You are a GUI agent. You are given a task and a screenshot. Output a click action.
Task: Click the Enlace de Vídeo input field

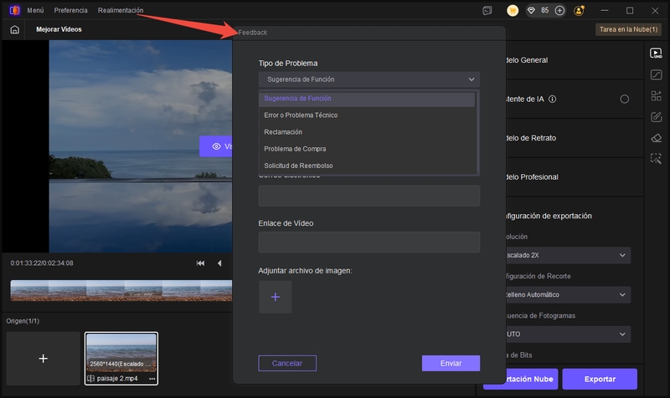(368, 242)
